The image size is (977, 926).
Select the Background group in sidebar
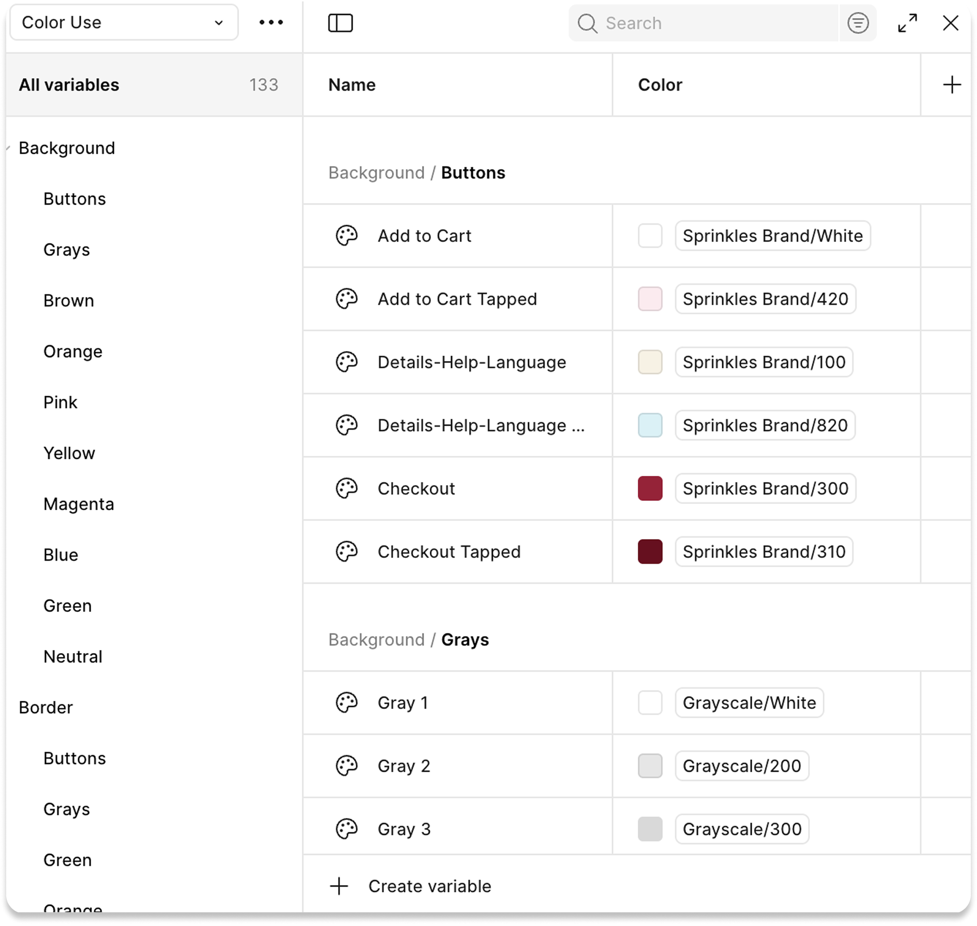[x=67, y=148]
